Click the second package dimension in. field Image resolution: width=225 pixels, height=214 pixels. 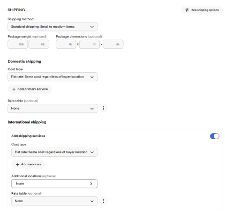(89, 44)
